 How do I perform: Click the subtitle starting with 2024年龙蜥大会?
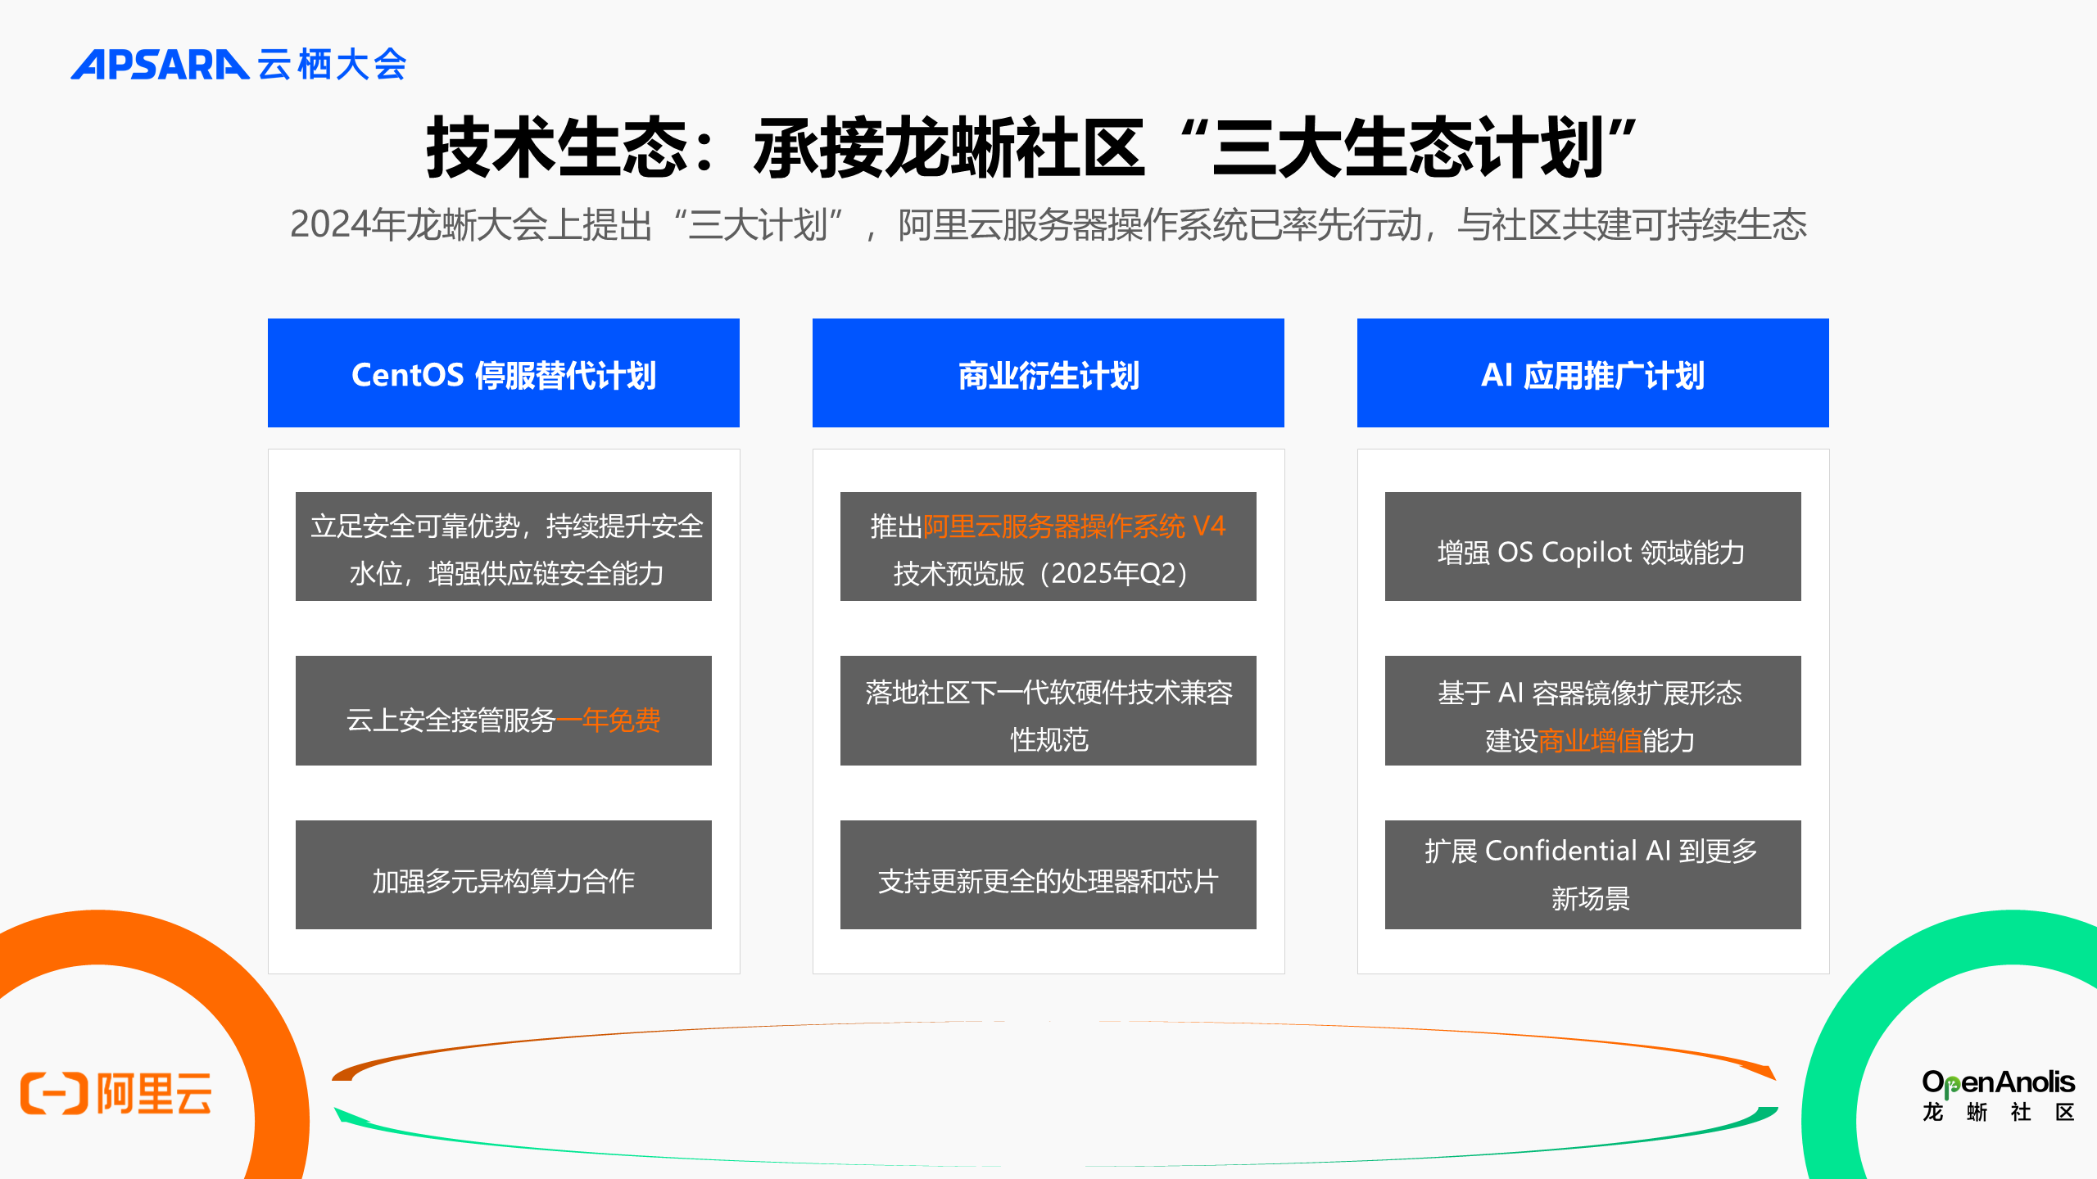pos(1048,224)
